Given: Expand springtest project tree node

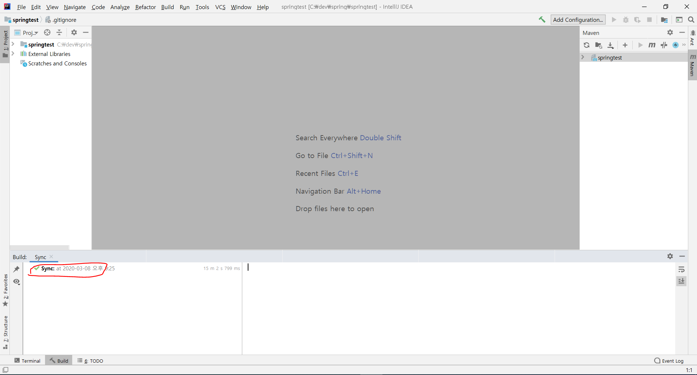Looking at the screenshot, I should tap(13, 44).
